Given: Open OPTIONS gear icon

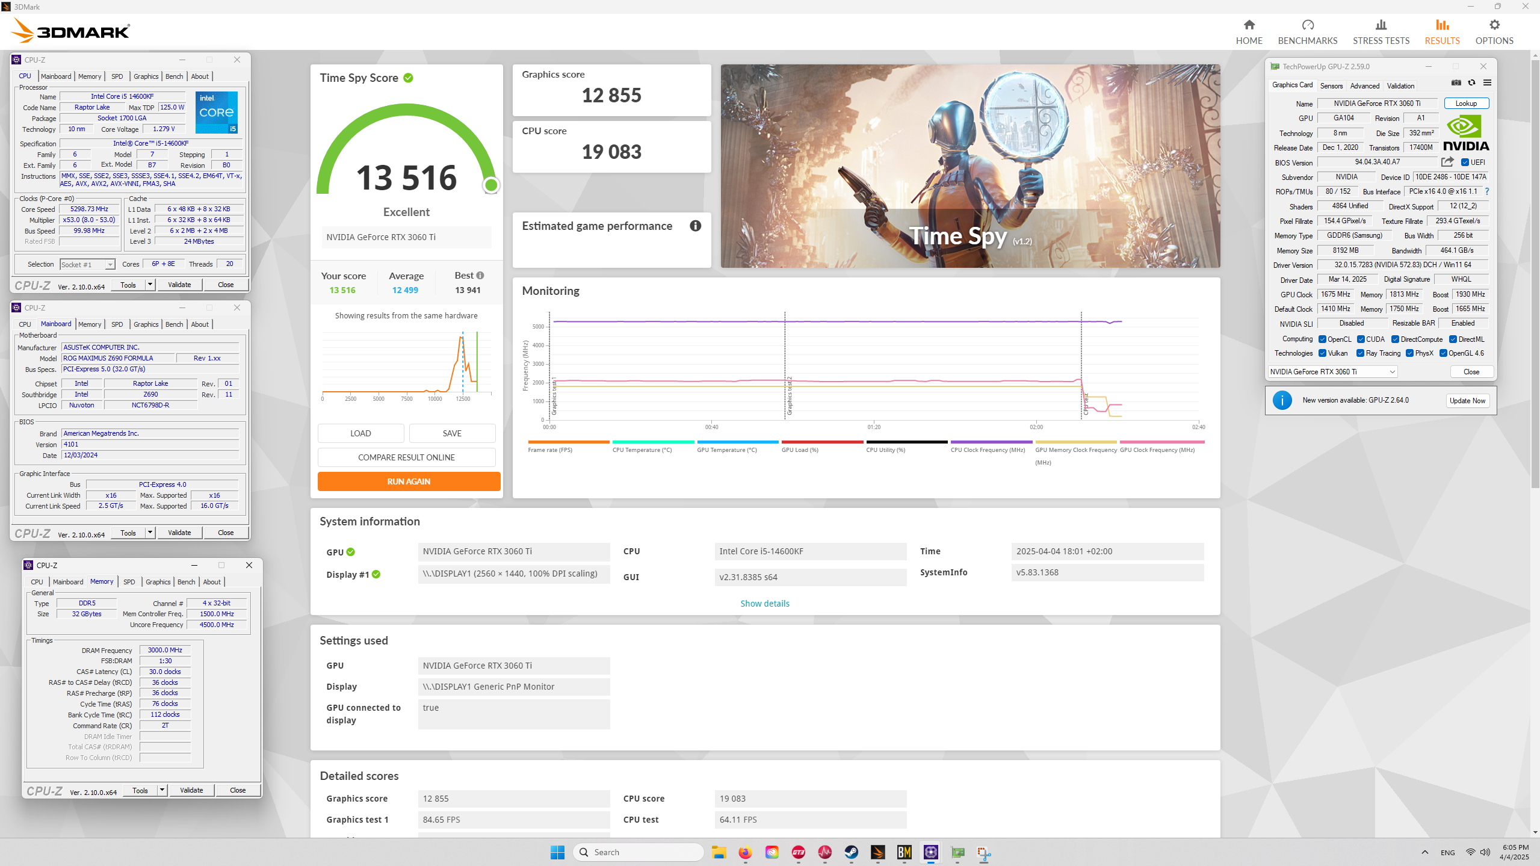Looking at the screenshot, I should click(x=1494, y=25).
